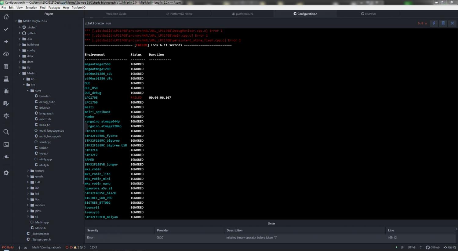Open the PlatformIO menu

[79, 8]
